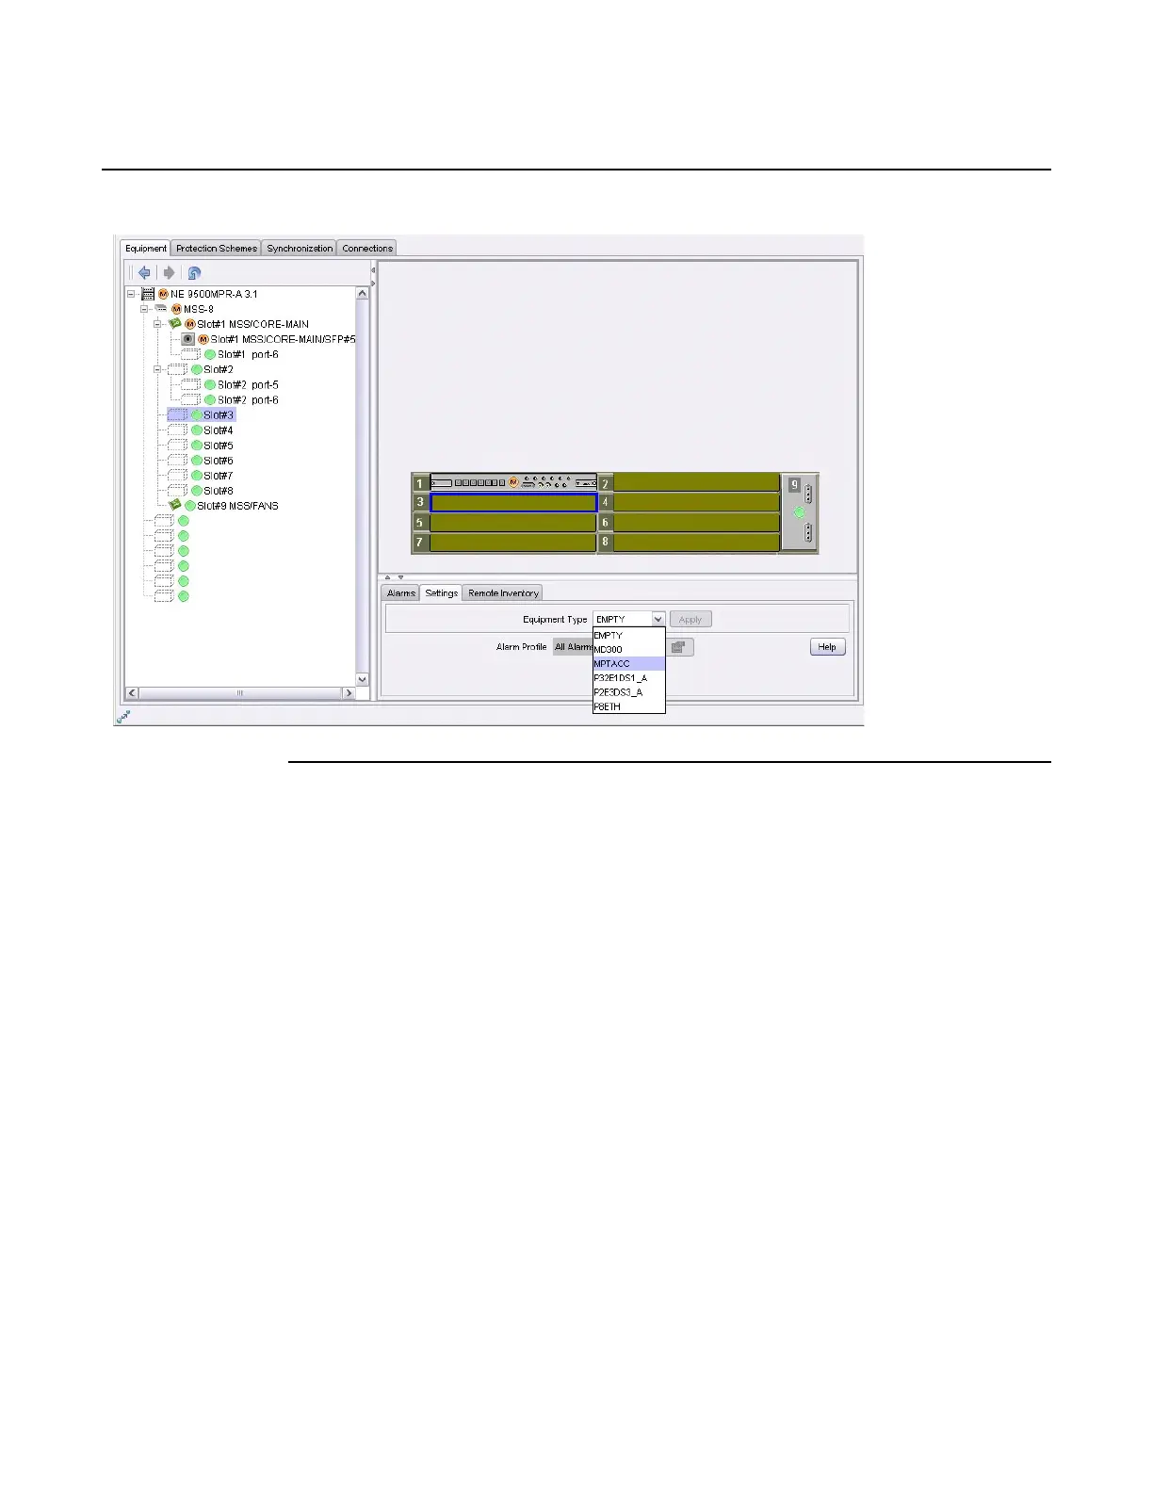The width and height of the screenshot is (1153, 1492).
Task: Click empty shelf slot 7
Action: tap(513, 543)
